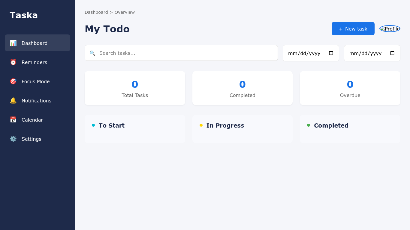
Task: Click the yellow In Progress status dot
Action: pyautogui.click(x=201, y=125)
